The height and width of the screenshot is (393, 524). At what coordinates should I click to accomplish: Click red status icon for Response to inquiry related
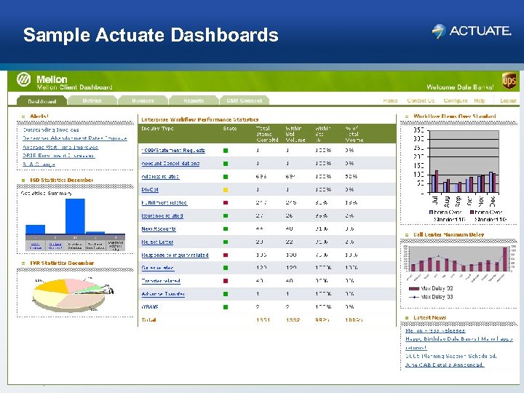click(226, 255)
